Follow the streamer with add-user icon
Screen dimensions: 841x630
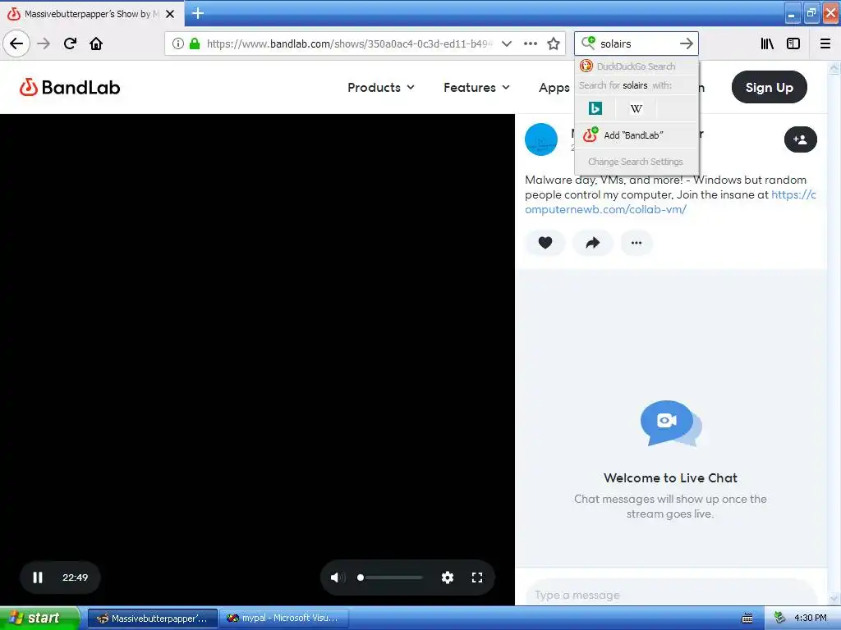(800, 139)
